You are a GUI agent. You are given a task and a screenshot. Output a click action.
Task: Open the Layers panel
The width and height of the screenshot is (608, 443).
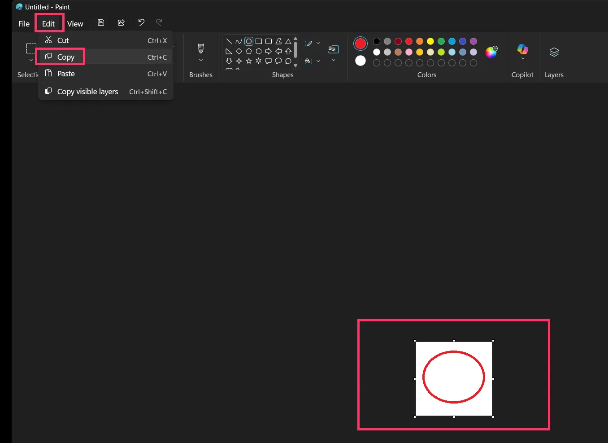554,52
